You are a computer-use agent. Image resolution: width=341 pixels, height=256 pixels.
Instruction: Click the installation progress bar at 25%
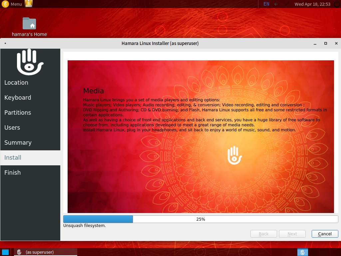pos(200,219)
